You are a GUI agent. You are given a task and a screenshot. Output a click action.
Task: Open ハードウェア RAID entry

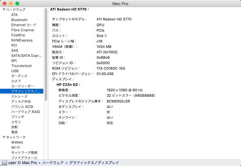[x=26, y=112]
